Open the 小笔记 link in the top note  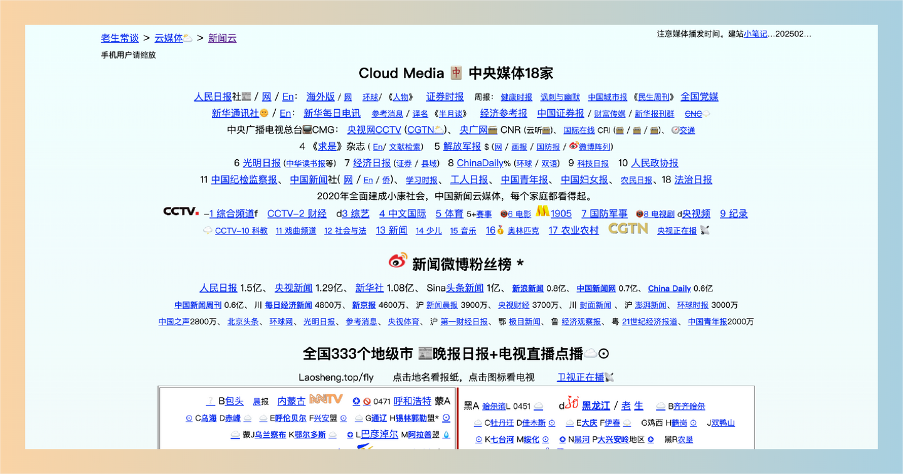tap(755, 34)
